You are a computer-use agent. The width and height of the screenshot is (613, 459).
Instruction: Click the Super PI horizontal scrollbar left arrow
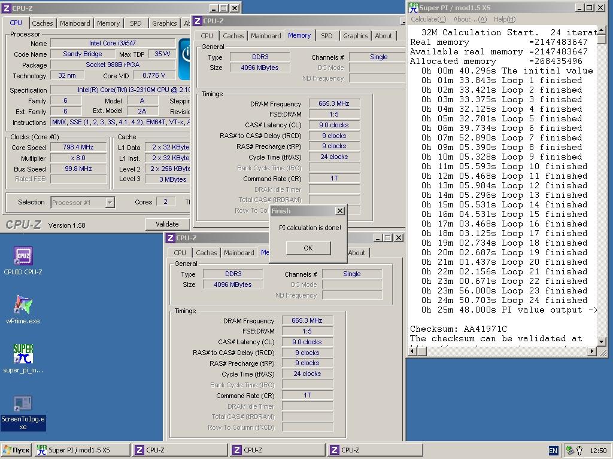coord(412,351)
